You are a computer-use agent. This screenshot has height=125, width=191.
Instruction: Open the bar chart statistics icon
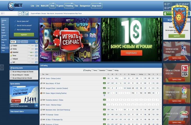[27, 14]
